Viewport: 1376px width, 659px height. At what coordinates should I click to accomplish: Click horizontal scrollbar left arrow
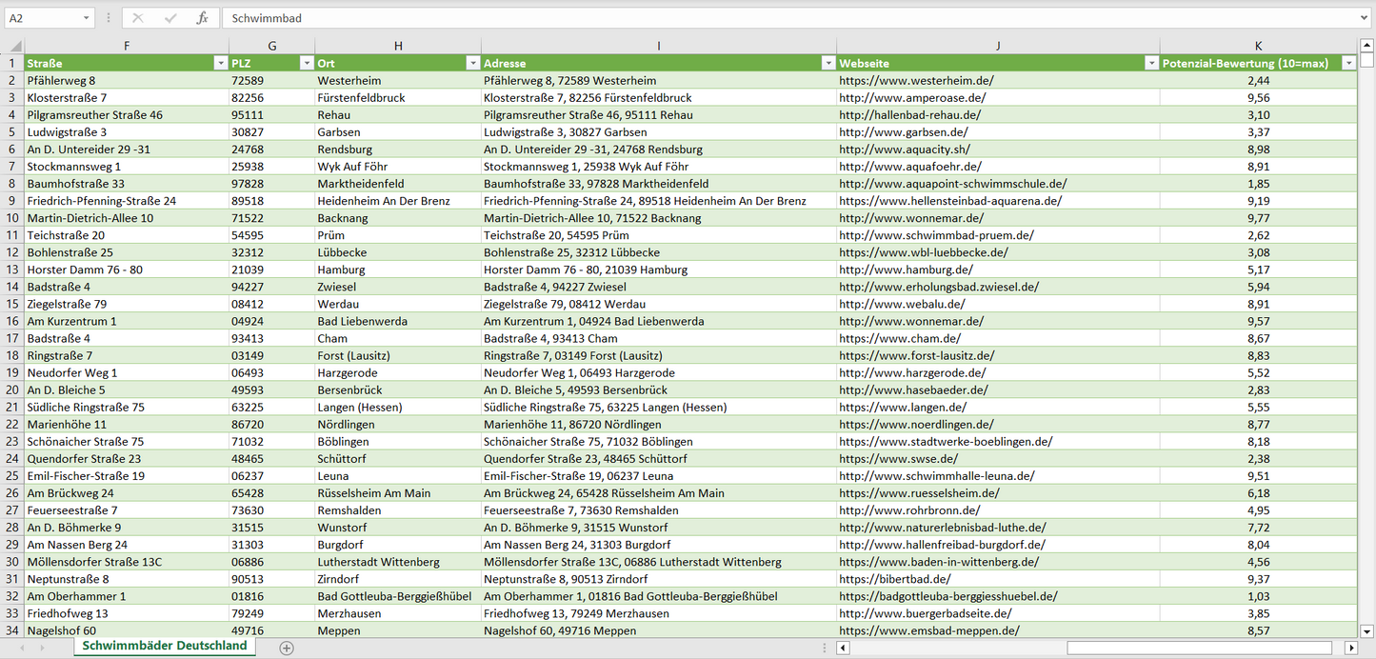click(843, 648)
